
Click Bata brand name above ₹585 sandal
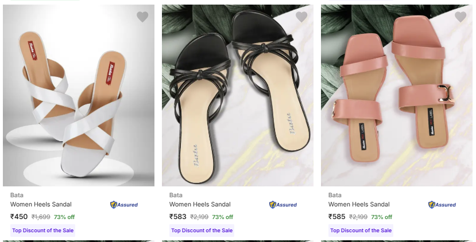[x=335, y=195]
